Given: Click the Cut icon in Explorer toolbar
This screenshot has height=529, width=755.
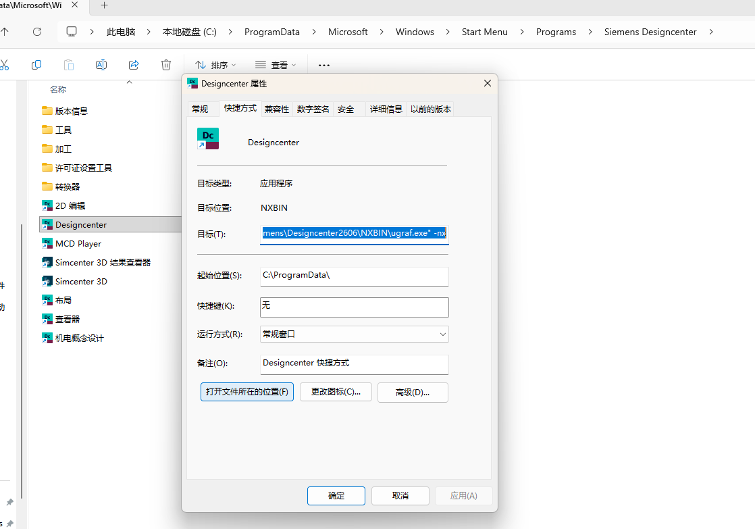Looking at the screenshot, I should pyautogui.click(x=4, y=65).
